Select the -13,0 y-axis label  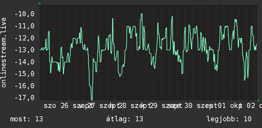24,50
